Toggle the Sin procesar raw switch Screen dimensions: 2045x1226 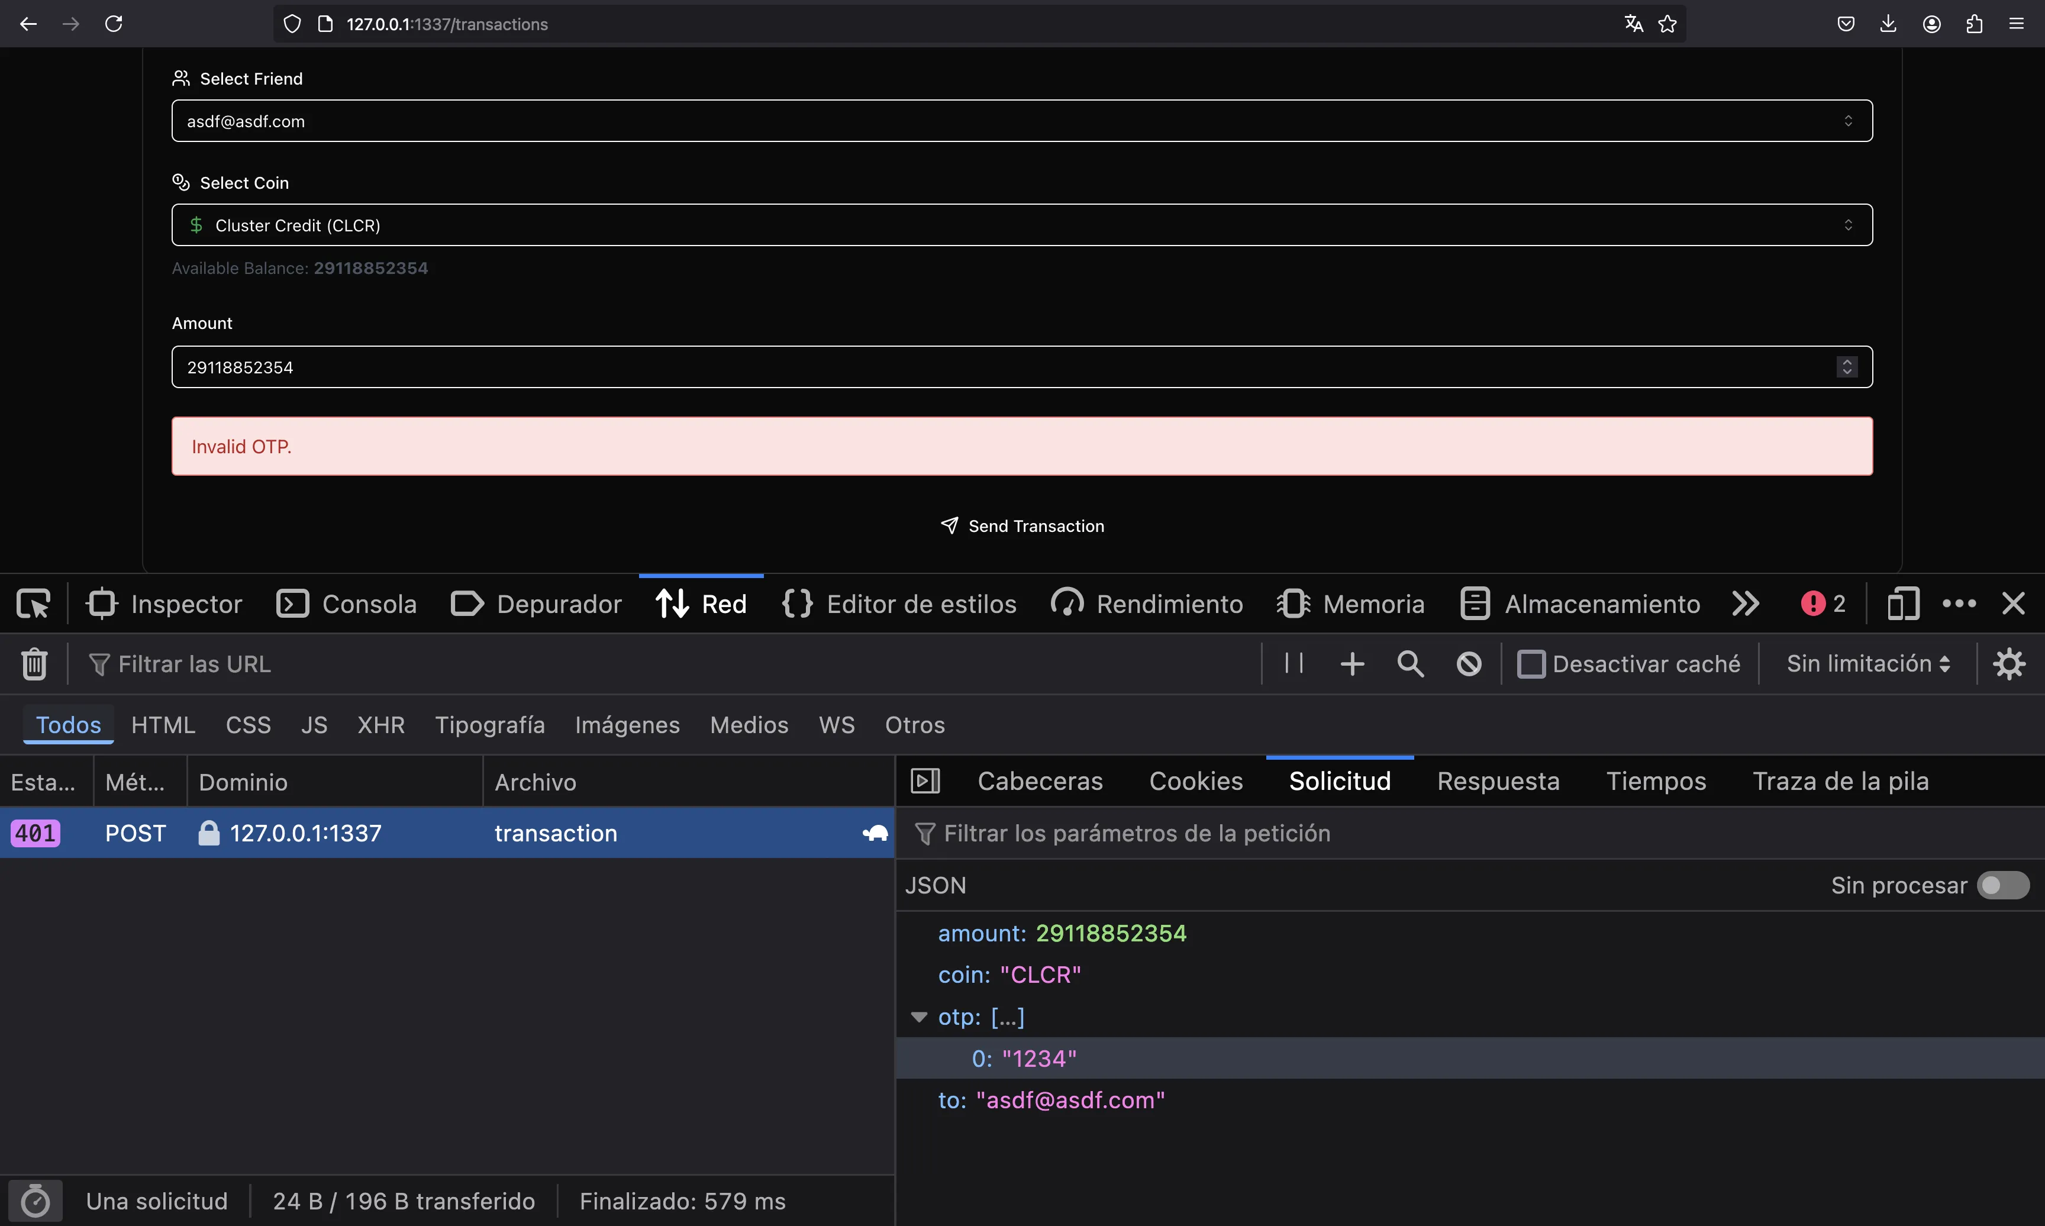[2003, 886]
